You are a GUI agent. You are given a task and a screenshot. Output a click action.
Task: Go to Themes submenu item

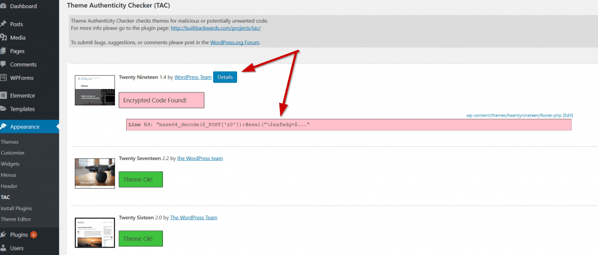[10, 141]
